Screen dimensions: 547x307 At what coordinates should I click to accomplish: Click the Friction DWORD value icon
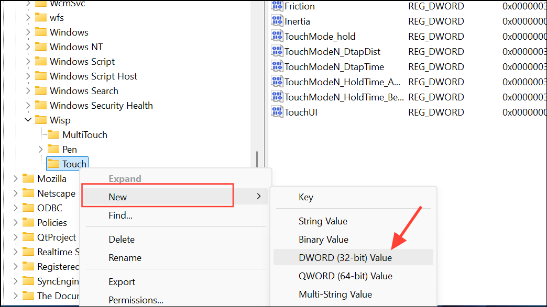277,6
